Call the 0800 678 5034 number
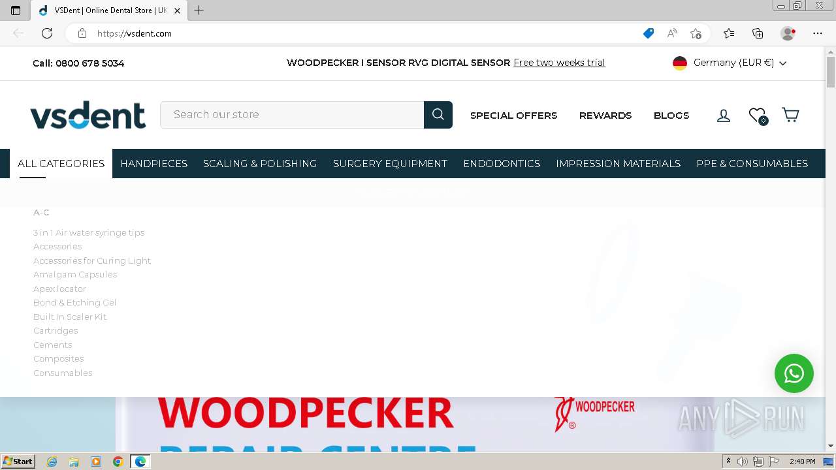Image resolution: width=836 pixels, height=470 pixels. [78, 63]
